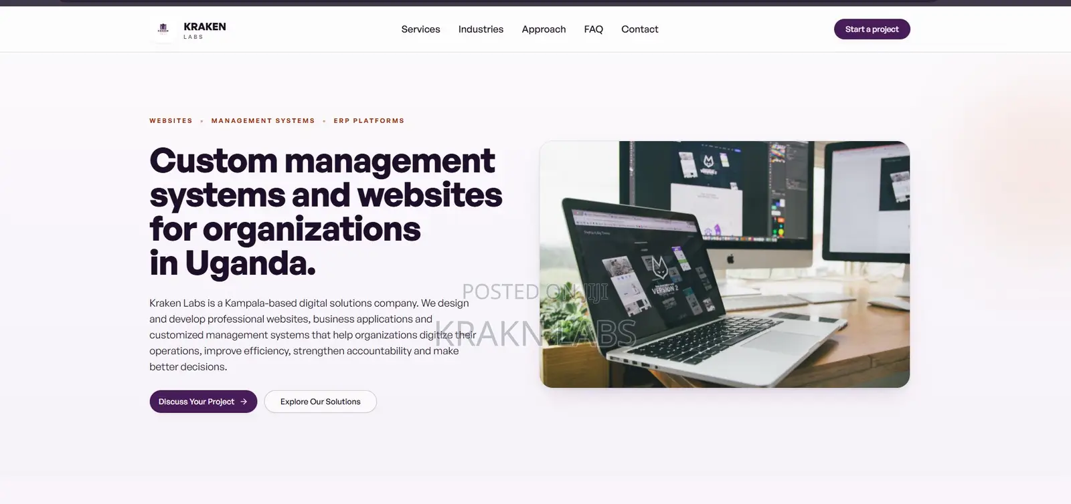Click the Explore Our Solutions button
Screen dimensions: 1071x504
(x=321, y=402)
